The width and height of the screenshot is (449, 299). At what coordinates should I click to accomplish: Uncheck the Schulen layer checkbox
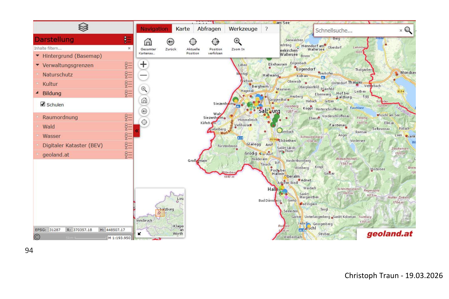pyautogui.click(x=43, y=104)
